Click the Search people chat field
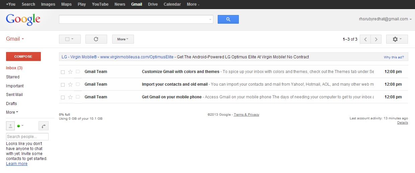The image size is (415, 173). tap(27, 137)
